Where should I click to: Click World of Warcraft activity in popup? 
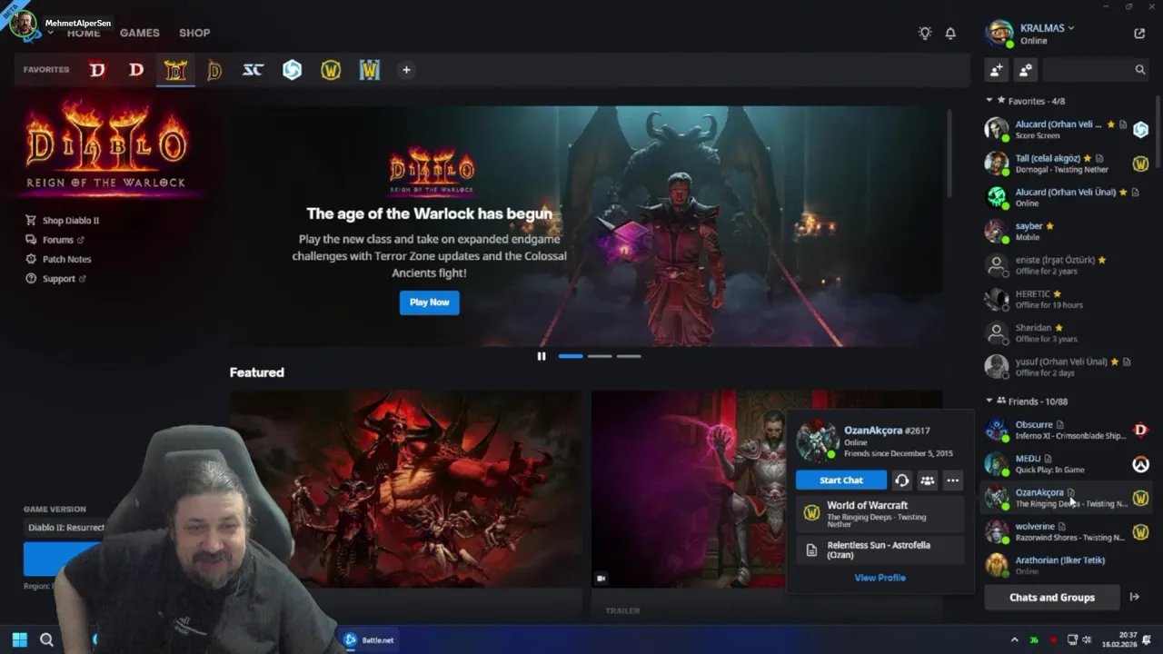click(880, 514)
